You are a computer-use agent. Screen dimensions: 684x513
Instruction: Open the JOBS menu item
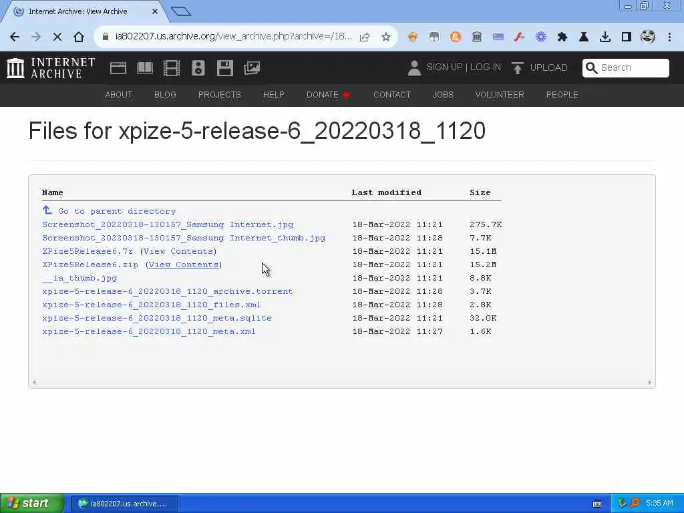pos(443,95)
